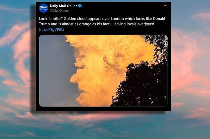Click the Look familiar? opening text

(x=51, y=19)
